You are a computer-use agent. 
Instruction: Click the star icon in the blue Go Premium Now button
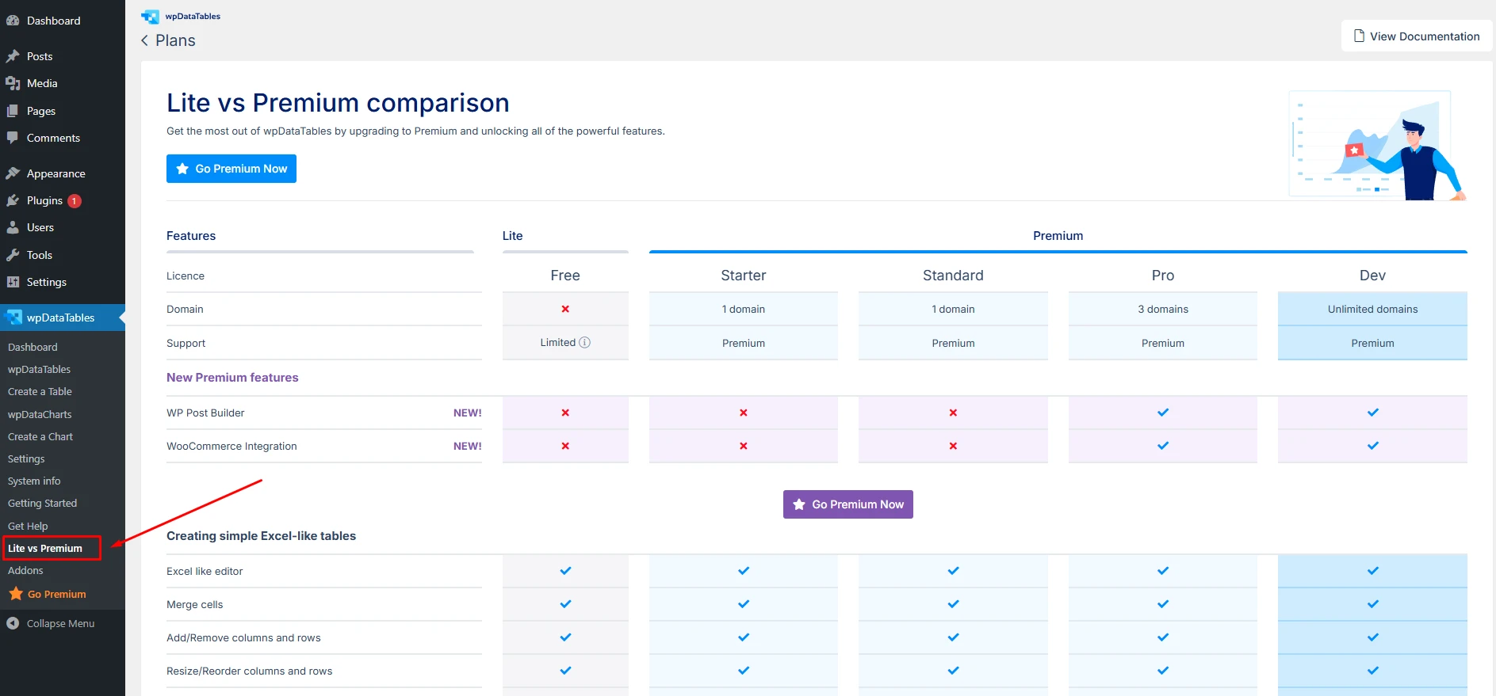coord(182,169)
